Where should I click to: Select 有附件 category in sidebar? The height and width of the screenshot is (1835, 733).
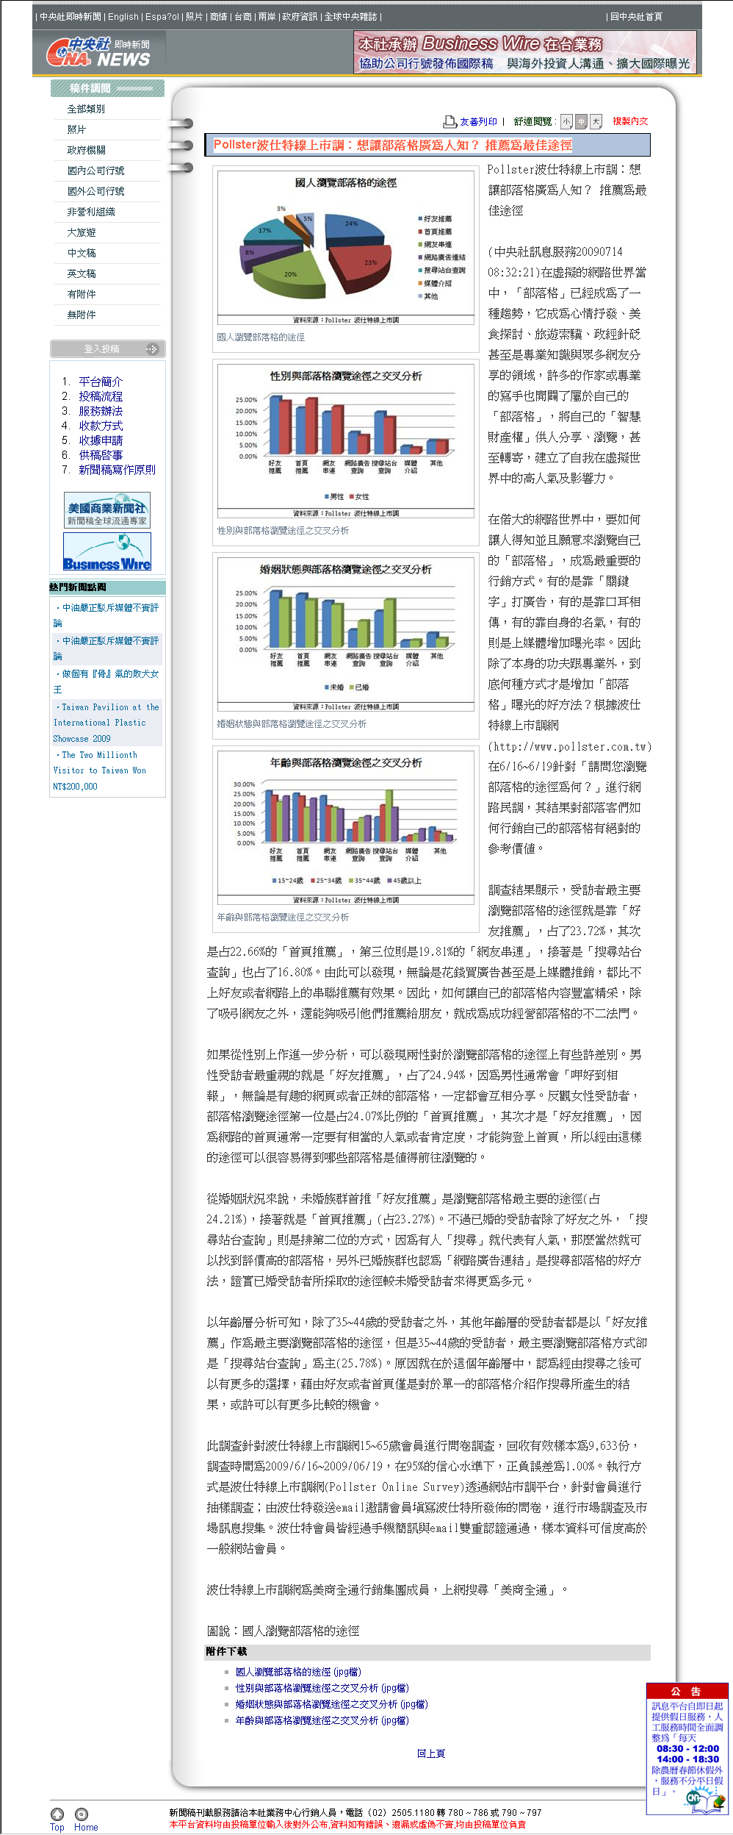(82, 294)
